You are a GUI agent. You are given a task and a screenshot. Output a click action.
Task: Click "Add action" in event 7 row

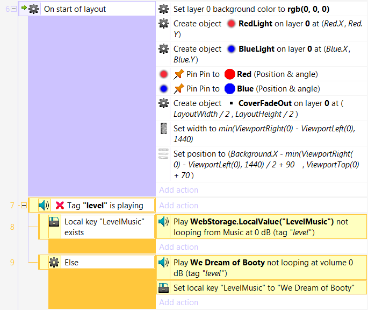pyautogui.click(x=178, y=206)
